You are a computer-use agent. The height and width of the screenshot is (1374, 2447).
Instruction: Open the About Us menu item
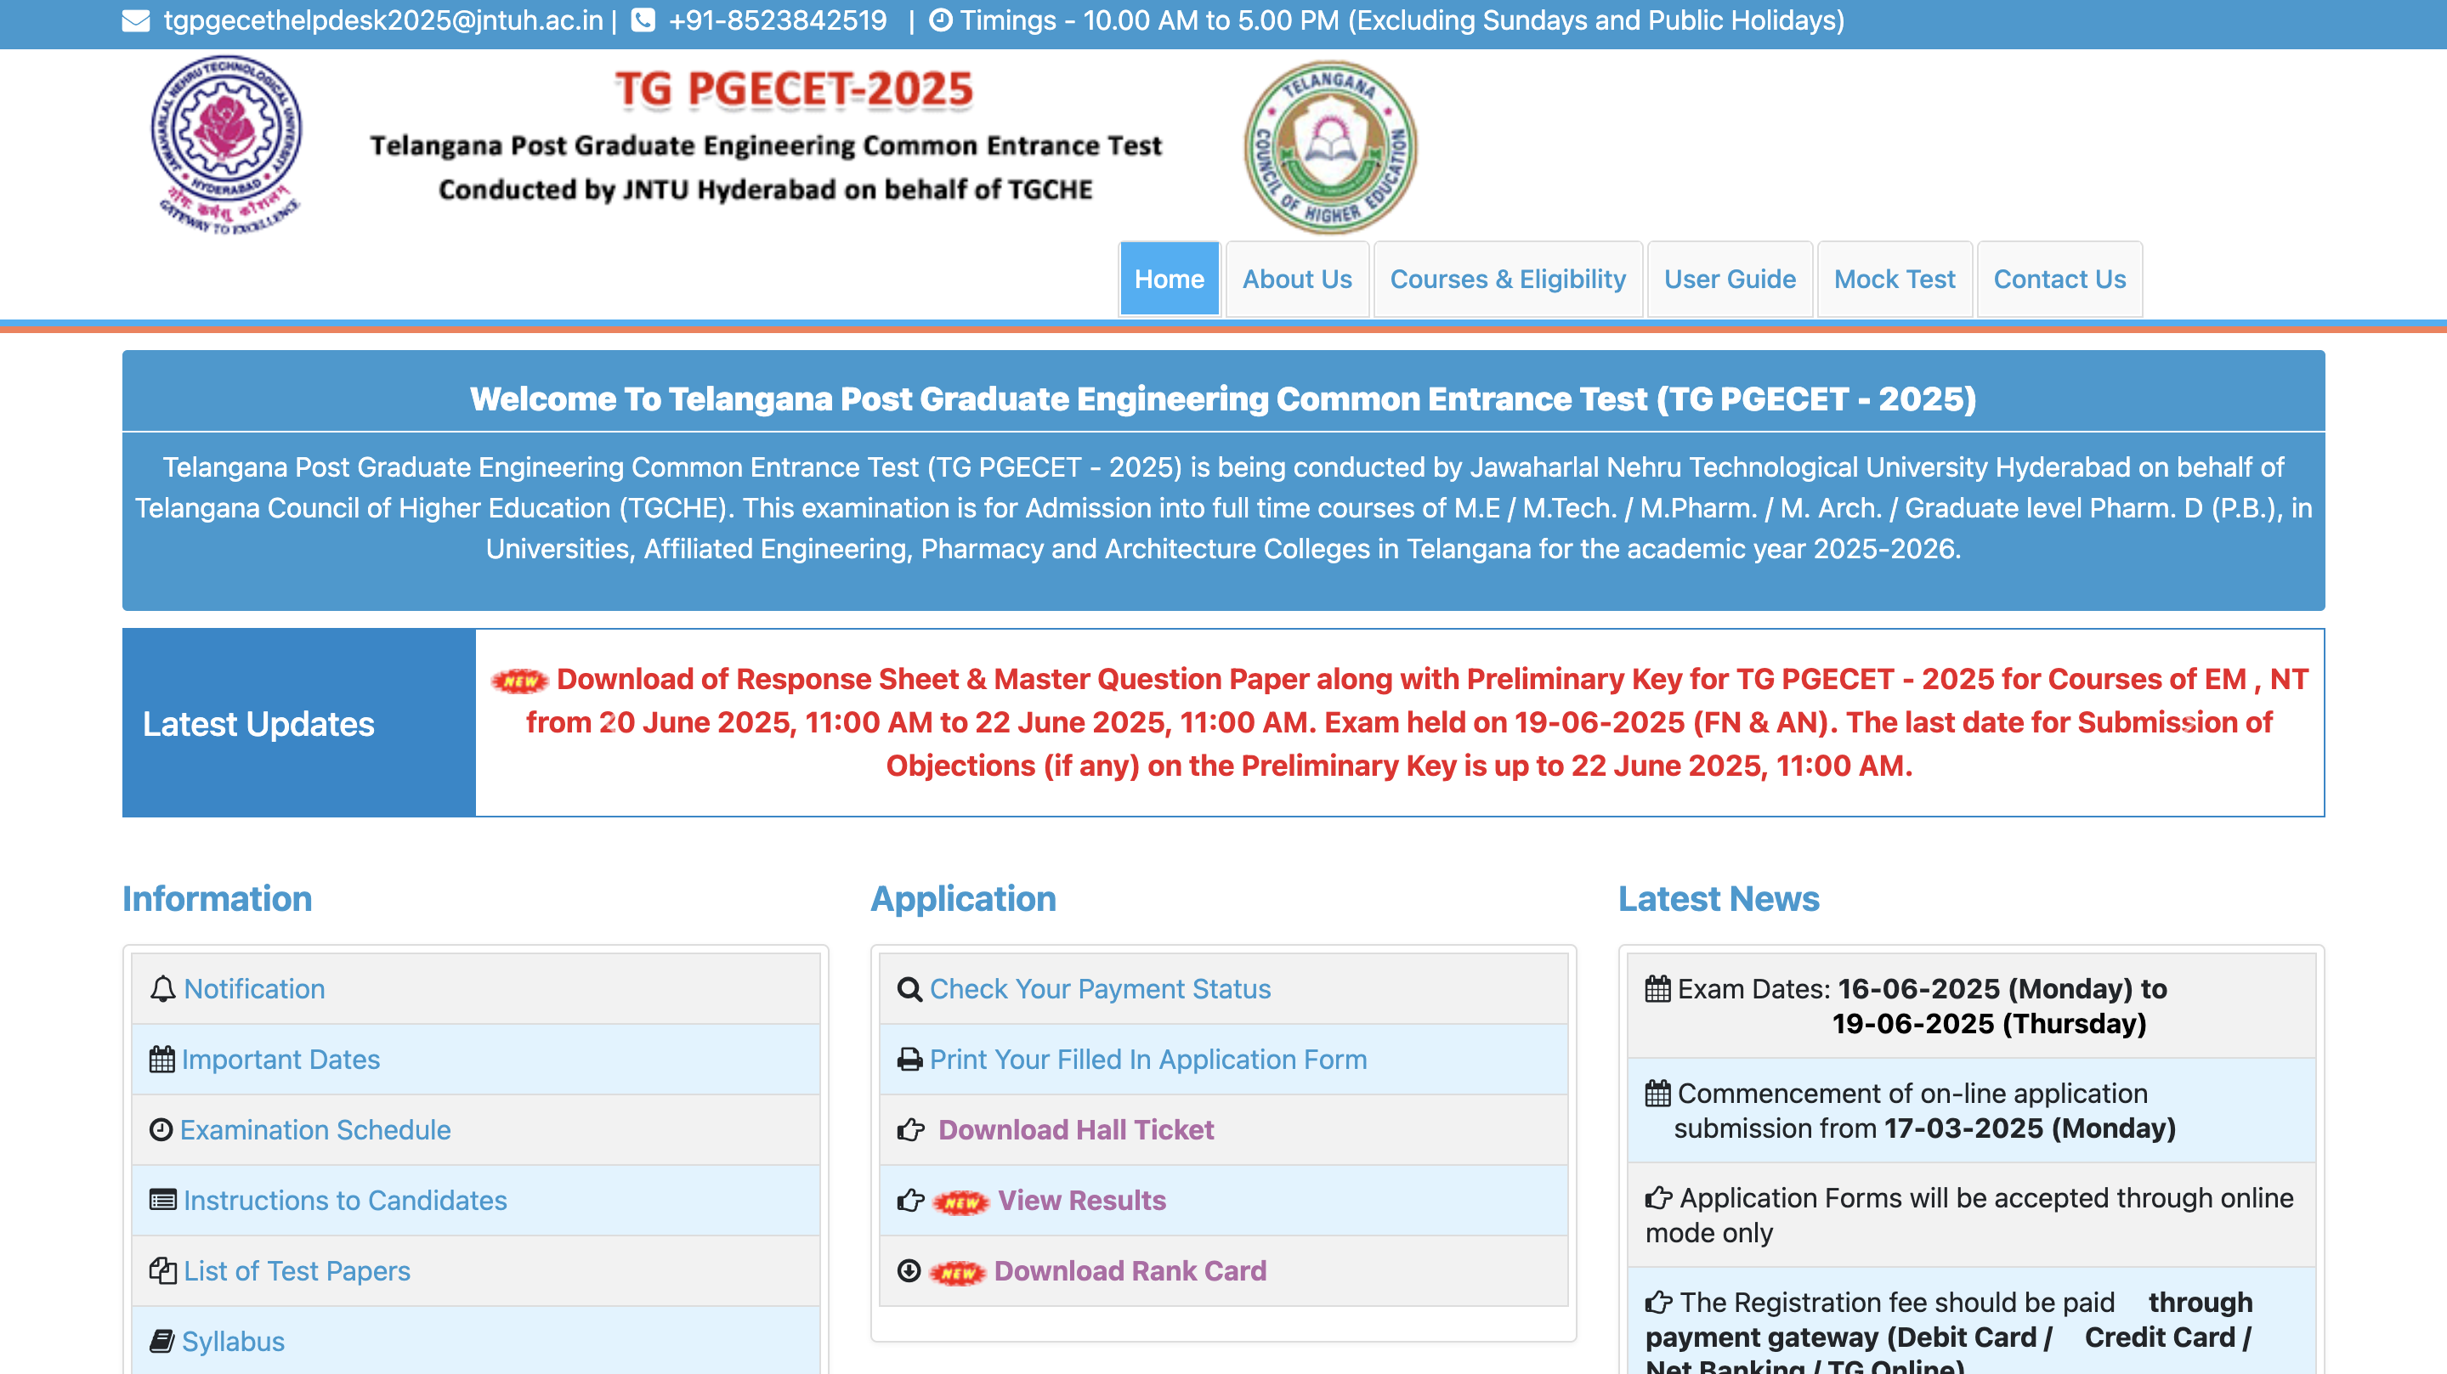1297,278
